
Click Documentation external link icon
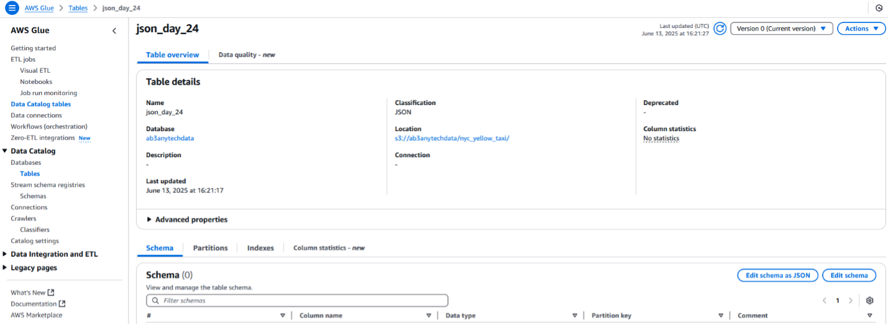point(62,304)
